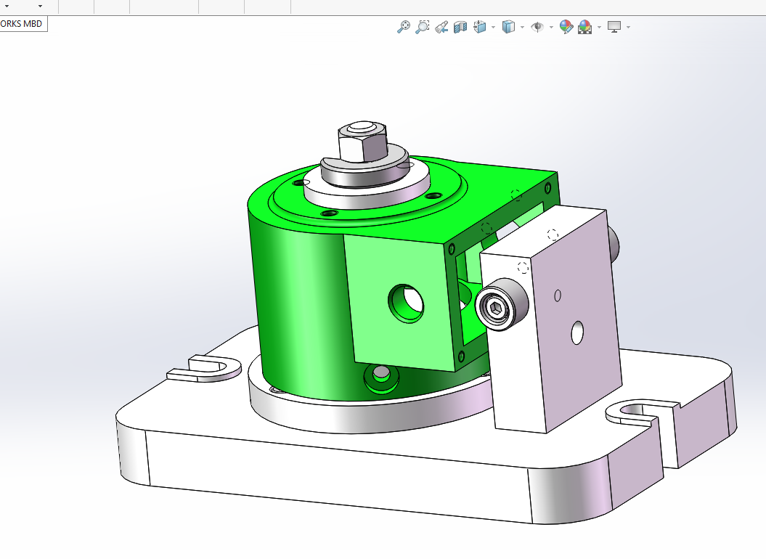Click the View Settings monitor icon
Image resolution: width=766 pixels, height=559 pixels.
pos(614,27)
